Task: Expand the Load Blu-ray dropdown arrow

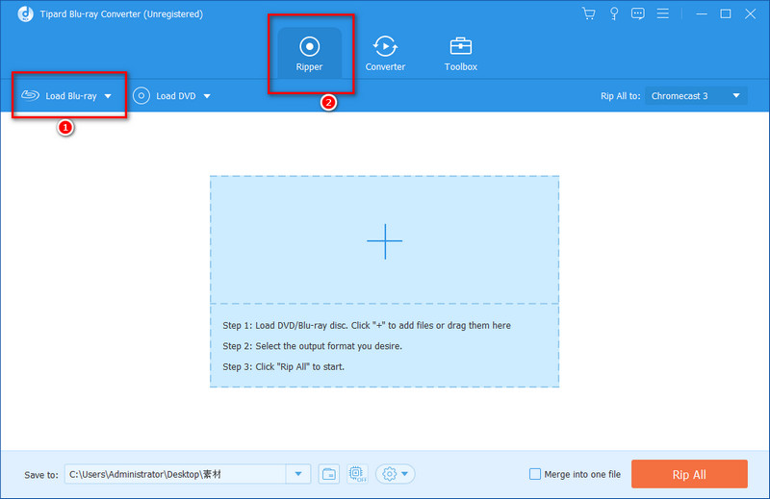Action: coord(108,96)
